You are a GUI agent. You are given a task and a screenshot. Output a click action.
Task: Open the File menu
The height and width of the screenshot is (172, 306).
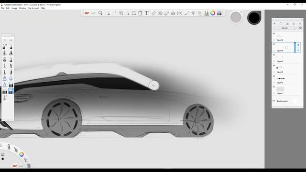tap(2, 8)
